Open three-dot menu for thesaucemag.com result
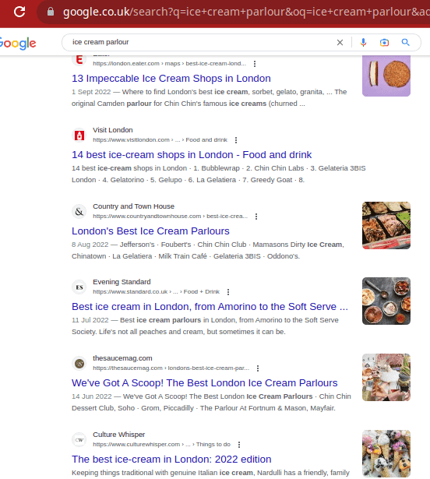The height and width of the screenshot is (479, 430). point(258,368)
